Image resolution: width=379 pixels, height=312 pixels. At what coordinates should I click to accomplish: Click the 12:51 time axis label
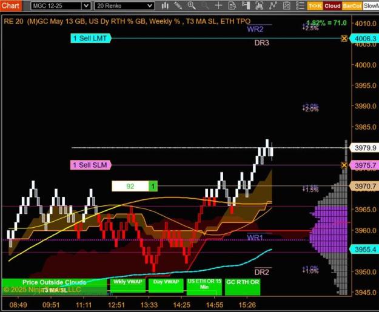click(116, 305)
